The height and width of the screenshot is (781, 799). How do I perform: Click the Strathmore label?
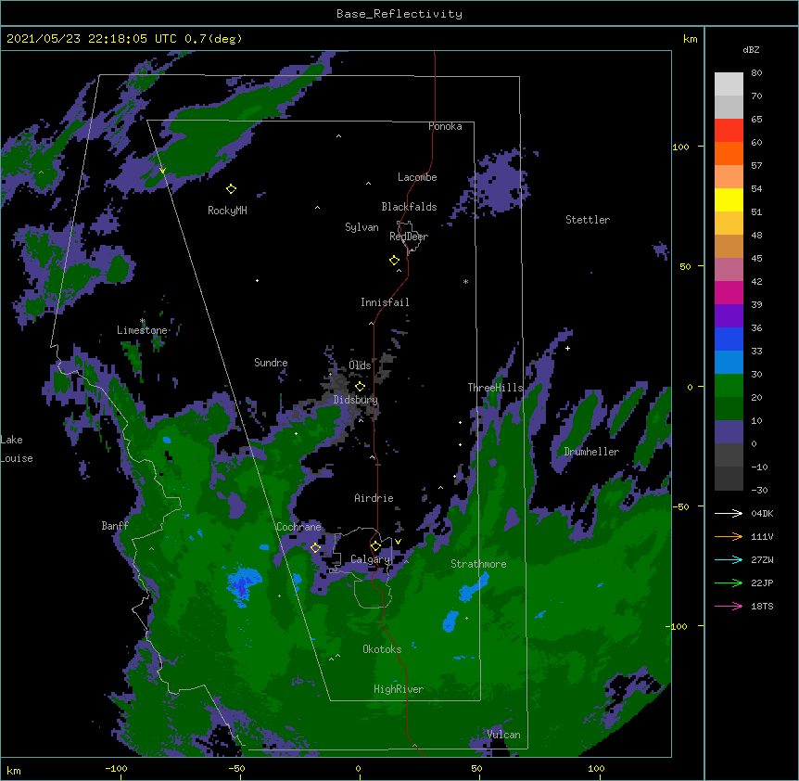(478, 564)
